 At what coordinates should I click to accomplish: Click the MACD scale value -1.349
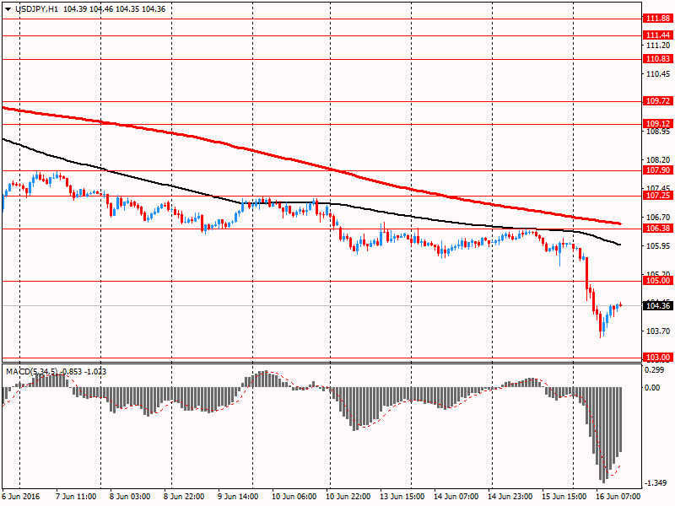point(656,483)
